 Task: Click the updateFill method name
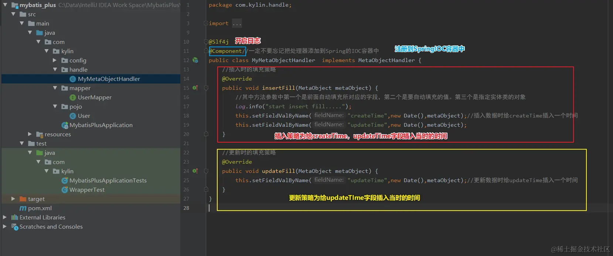pyautogui.click(x=279, y=171)
